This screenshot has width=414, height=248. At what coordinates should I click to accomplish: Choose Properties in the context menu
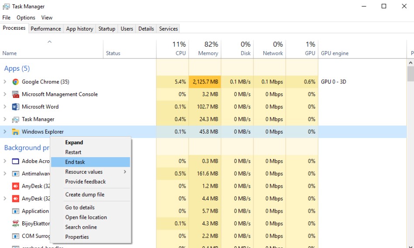click(x=90, y=237)
